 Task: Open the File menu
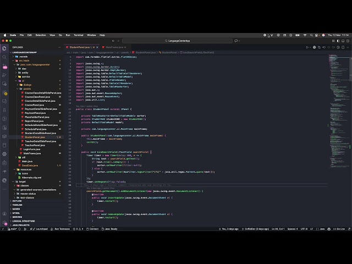point(21,35)
